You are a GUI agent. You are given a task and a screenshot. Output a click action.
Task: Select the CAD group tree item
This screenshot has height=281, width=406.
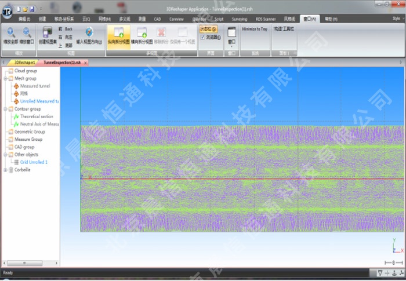click(x=24, y=147)
